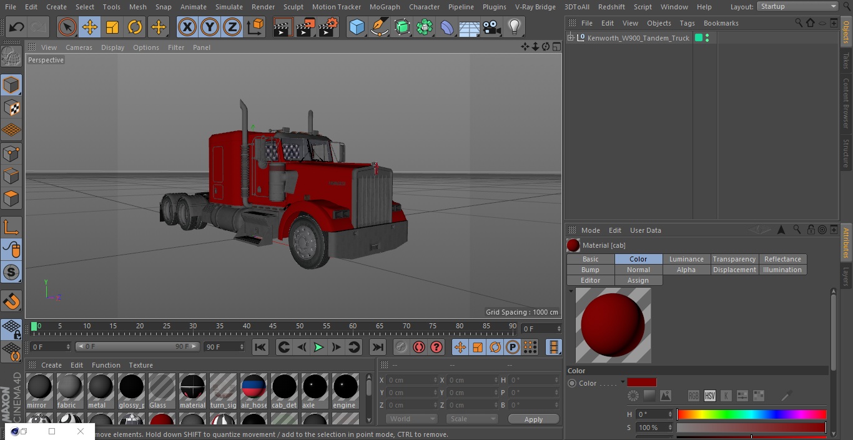Click frame 45 on timeline ruler
Image resolution: width=853 pixels, height=440 pixels.
click(273, 326)
